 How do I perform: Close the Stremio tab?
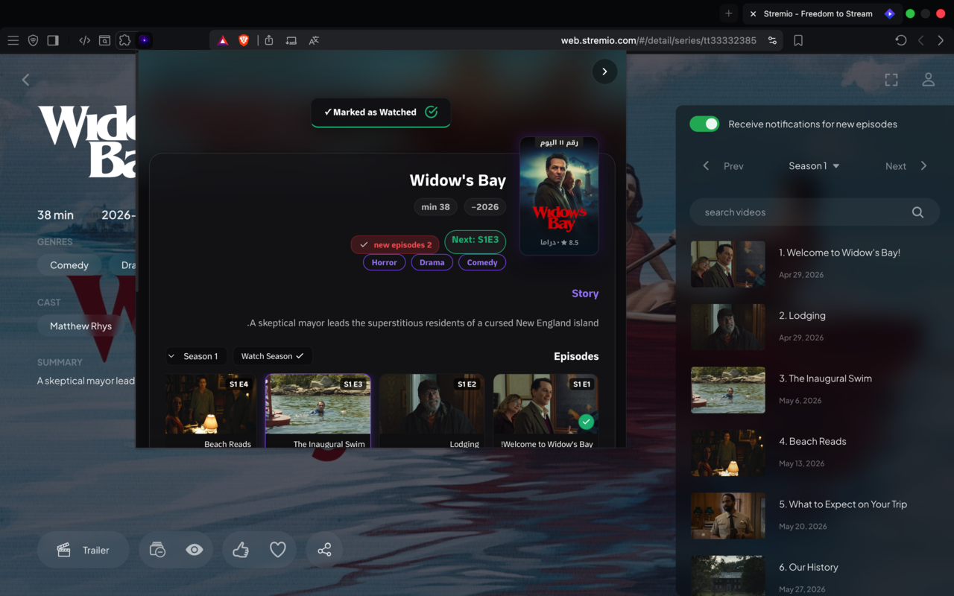754,13
